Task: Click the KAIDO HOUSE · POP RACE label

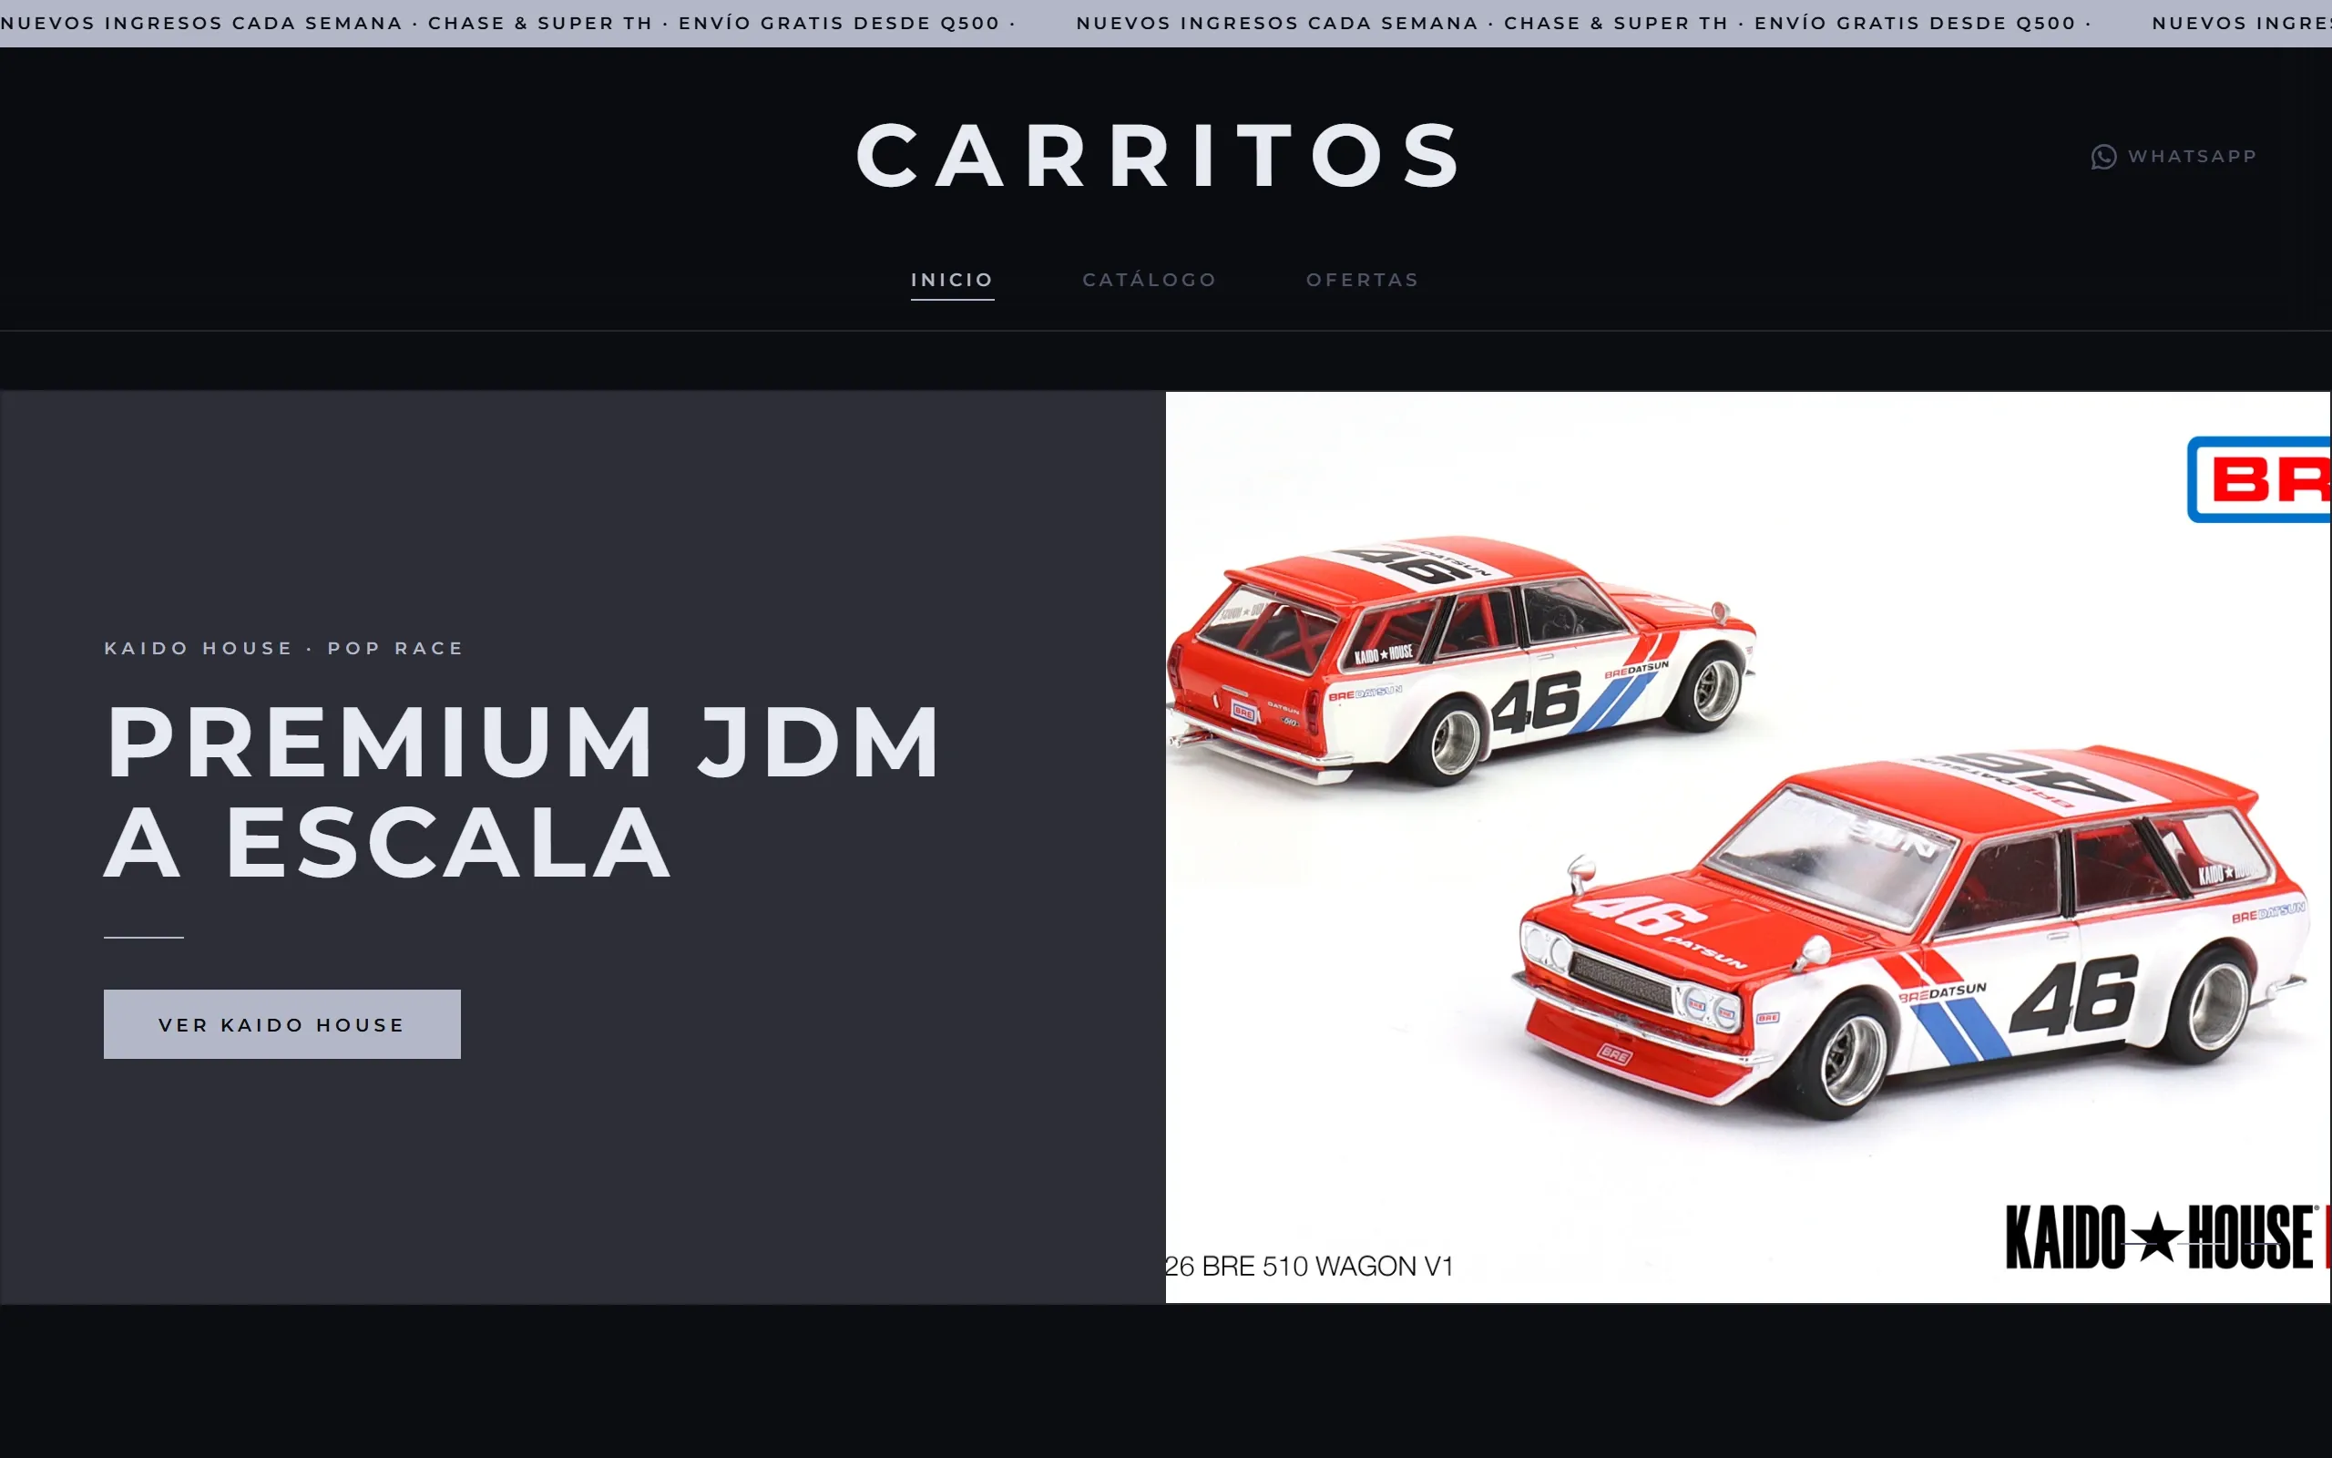Action: point(284,648)
